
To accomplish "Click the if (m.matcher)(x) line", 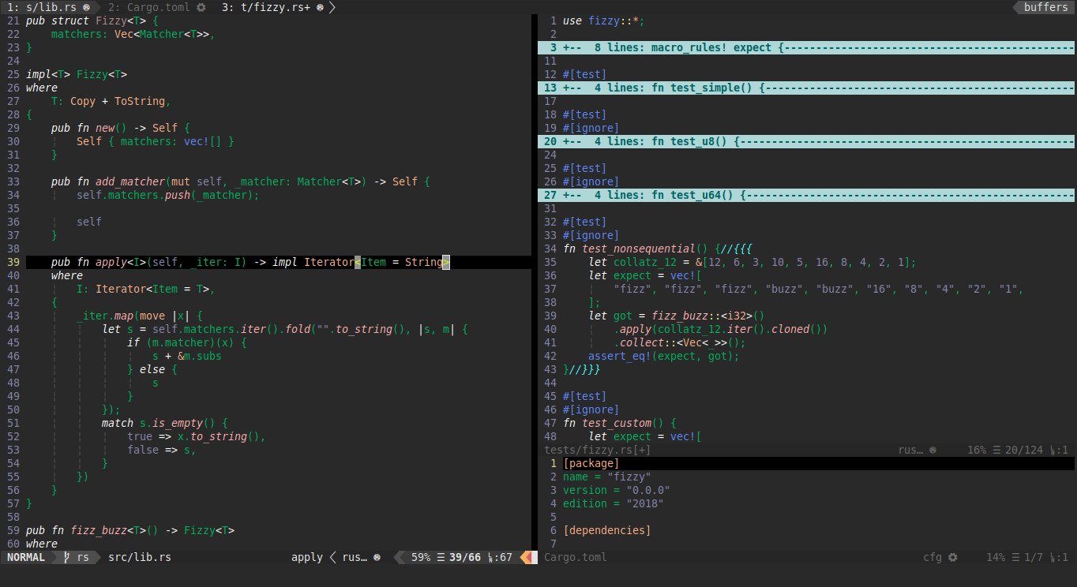I will (187, 342).
